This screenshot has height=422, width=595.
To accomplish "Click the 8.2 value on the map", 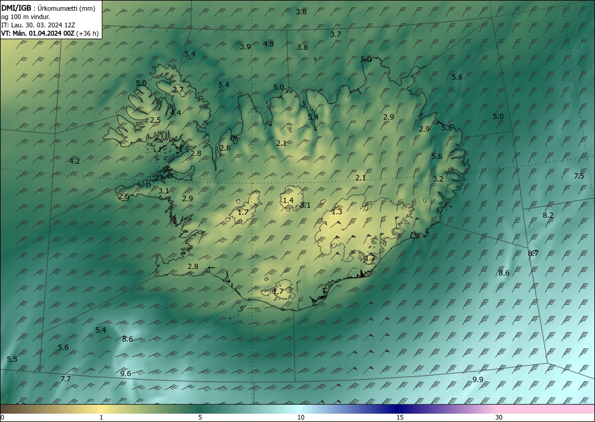I will pyautogui.click(x=548, y=215).
